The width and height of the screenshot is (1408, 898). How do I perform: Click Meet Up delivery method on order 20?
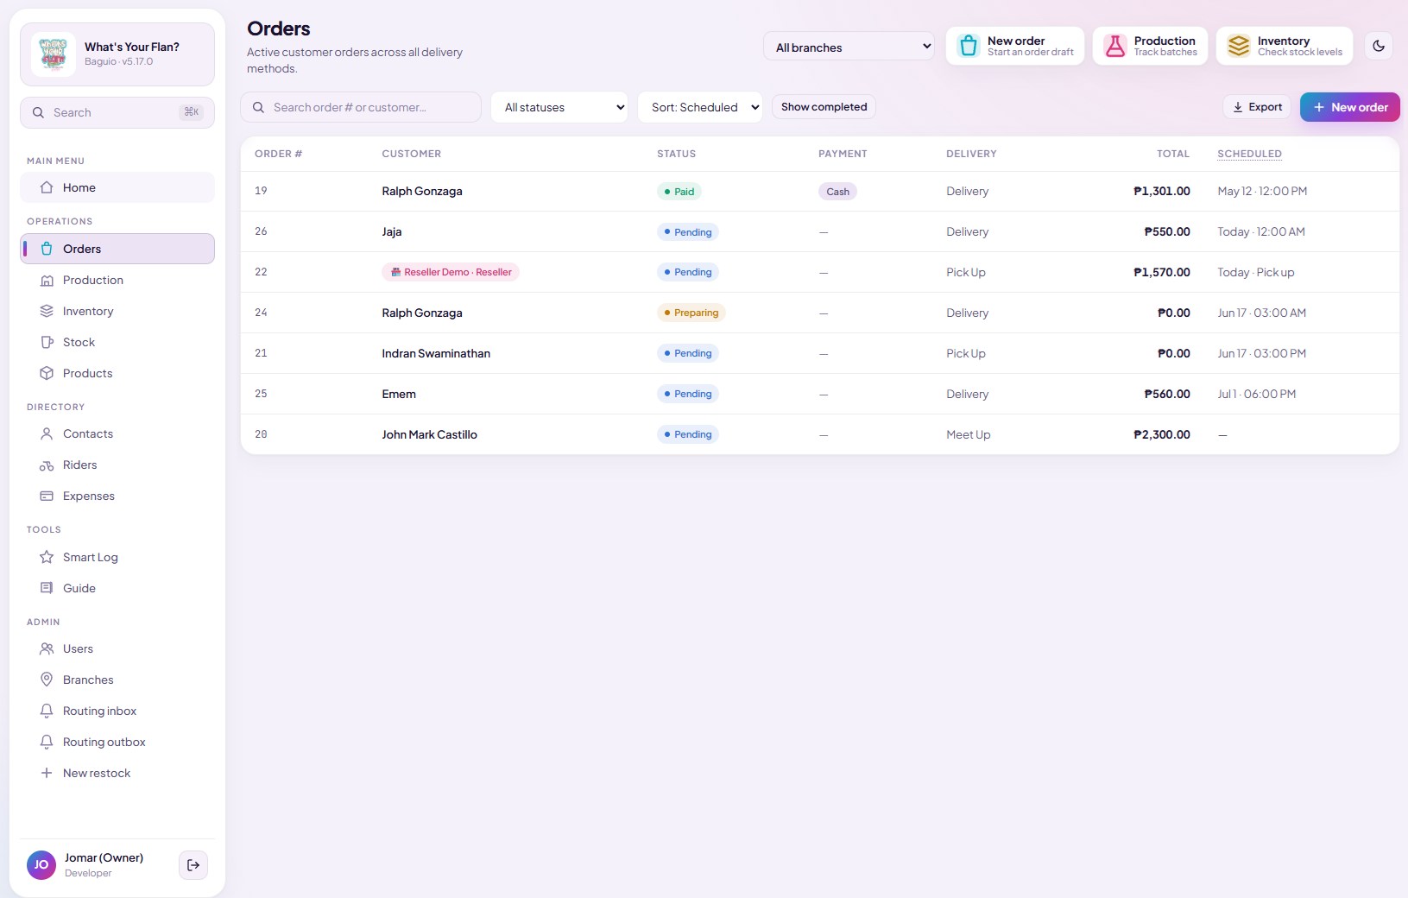(x=968, y=434)
